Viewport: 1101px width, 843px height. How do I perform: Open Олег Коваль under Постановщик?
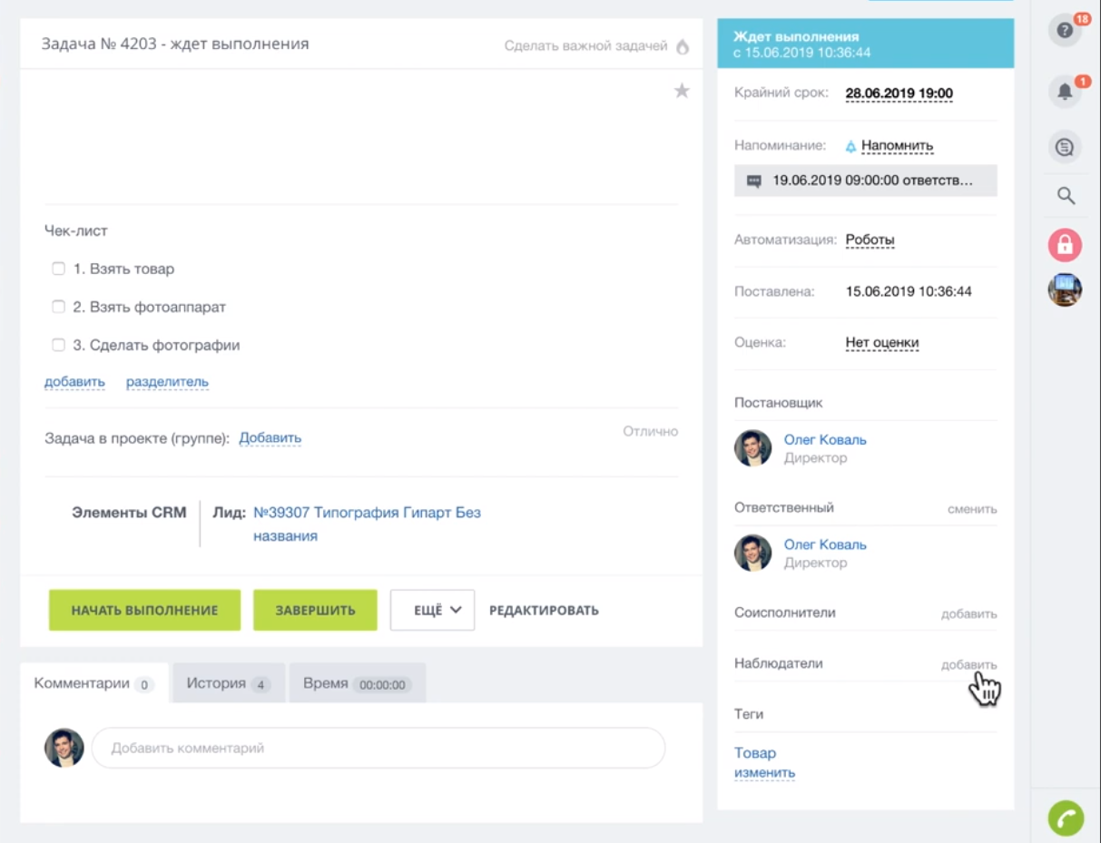point(825,439)
